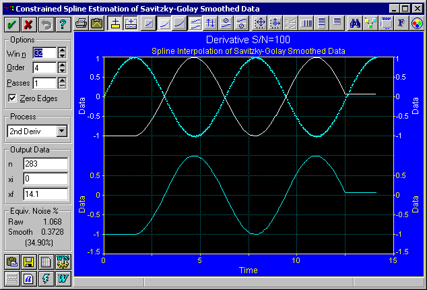Click the up-down arrows toolbar icon
Screen dimensions: 427x290
tap(211, 24)
